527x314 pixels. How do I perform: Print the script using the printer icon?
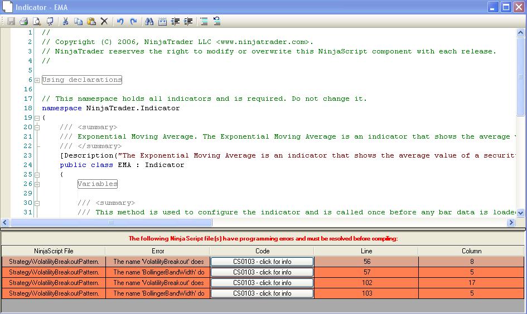click(x=24, y=22)
